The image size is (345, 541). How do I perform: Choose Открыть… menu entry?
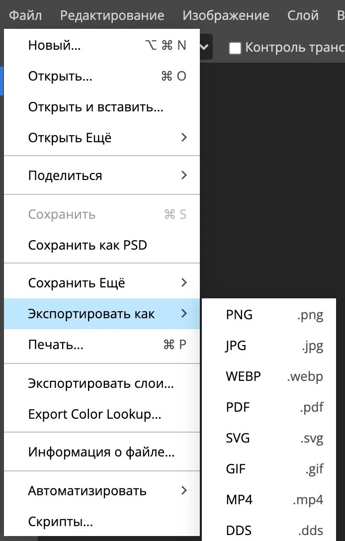point(102,76)
